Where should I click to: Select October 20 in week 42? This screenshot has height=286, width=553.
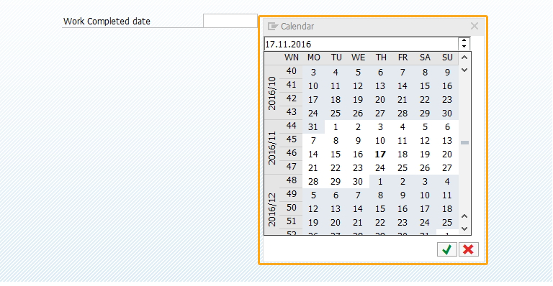tap(380, 100)
